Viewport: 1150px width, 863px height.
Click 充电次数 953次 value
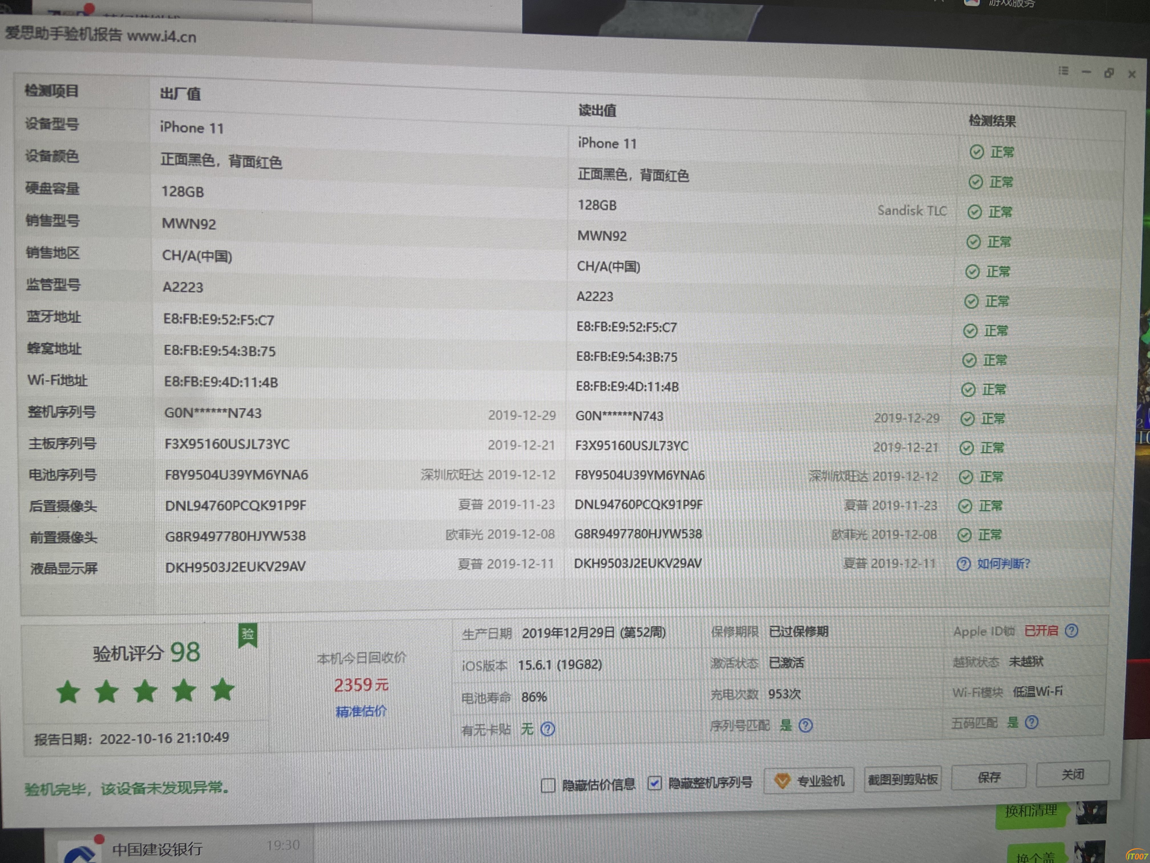pyautogui.click(x=785, y=694)
